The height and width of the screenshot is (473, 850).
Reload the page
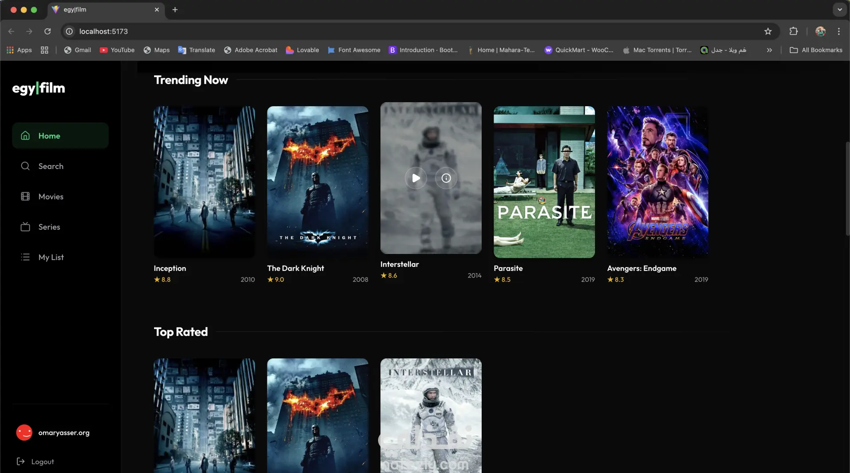[47, 31]
